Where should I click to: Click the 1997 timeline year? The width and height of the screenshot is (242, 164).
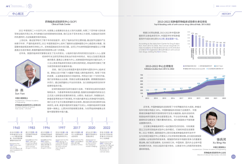[62, 128]
